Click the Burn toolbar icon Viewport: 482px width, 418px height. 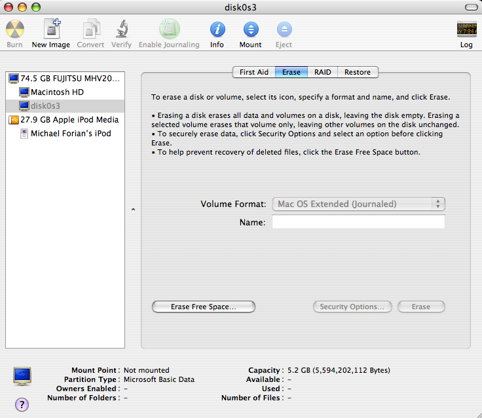click(15, 29)
